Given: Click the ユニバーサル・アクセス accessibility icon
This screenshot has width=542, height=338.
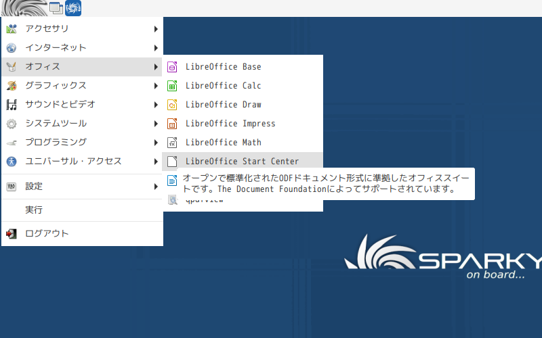Looking at the screenshot, I should pyautogui.click(x=12, y=162).
